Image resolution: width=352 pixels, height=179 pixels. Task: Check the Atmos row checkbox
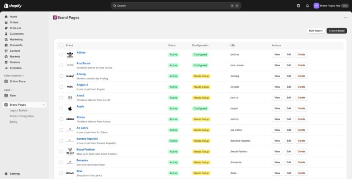tap(61, 119)
